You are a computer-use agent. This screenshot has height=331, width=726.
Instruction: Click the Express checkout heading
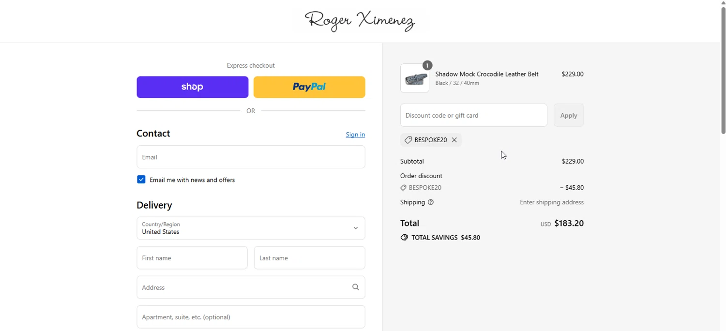251,65
